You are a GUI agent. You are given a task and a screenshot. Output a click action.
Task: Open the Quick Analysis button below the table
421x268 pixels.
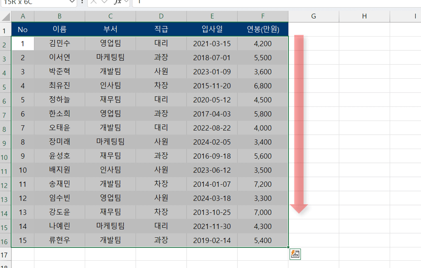point(295,254)
